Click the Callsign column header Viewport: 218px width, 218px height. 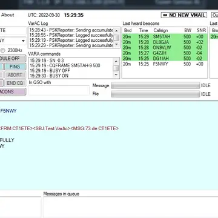[160, 30]
